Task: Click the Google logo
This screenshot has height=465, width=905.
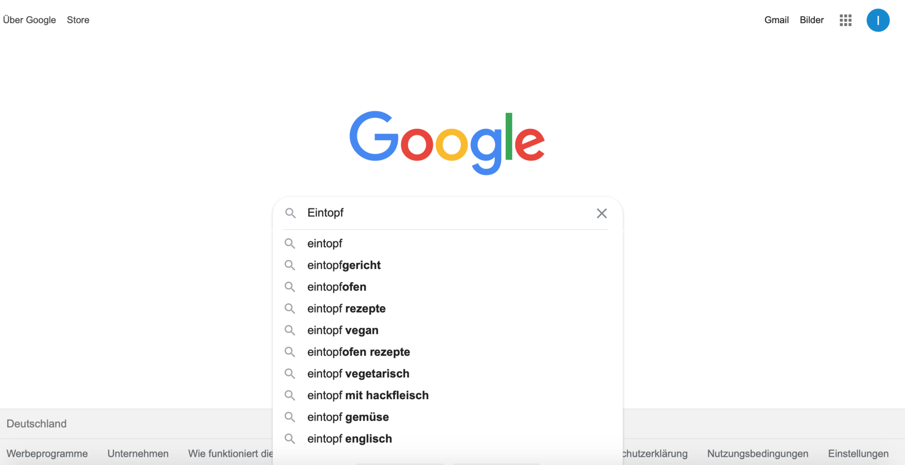Action: click(x=447, y=142)
